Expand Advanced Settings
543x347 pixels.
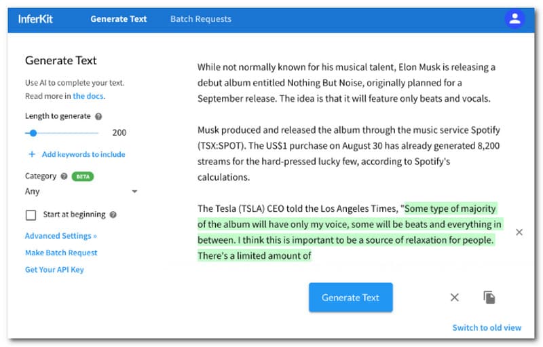click(61, 236)
